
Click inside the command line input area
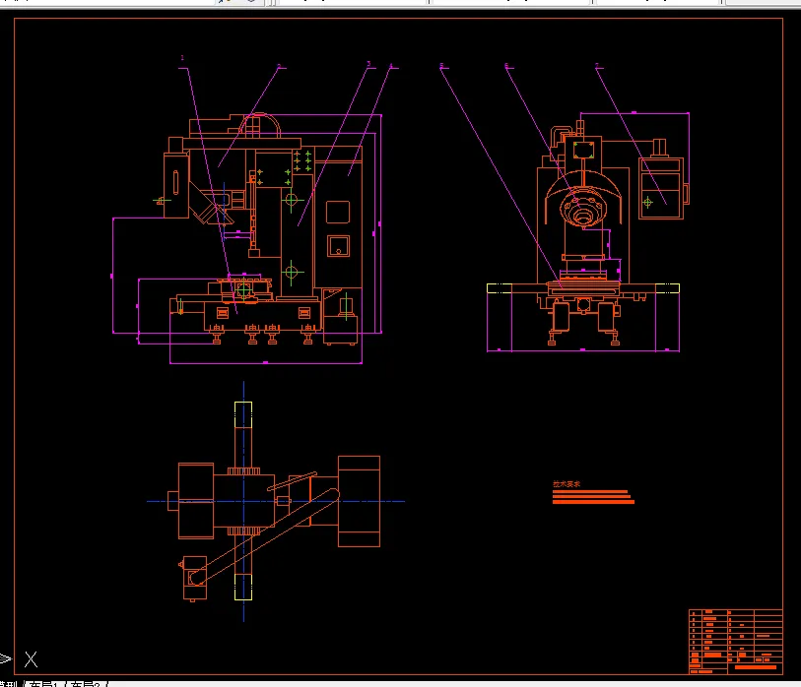pos(148,657)
